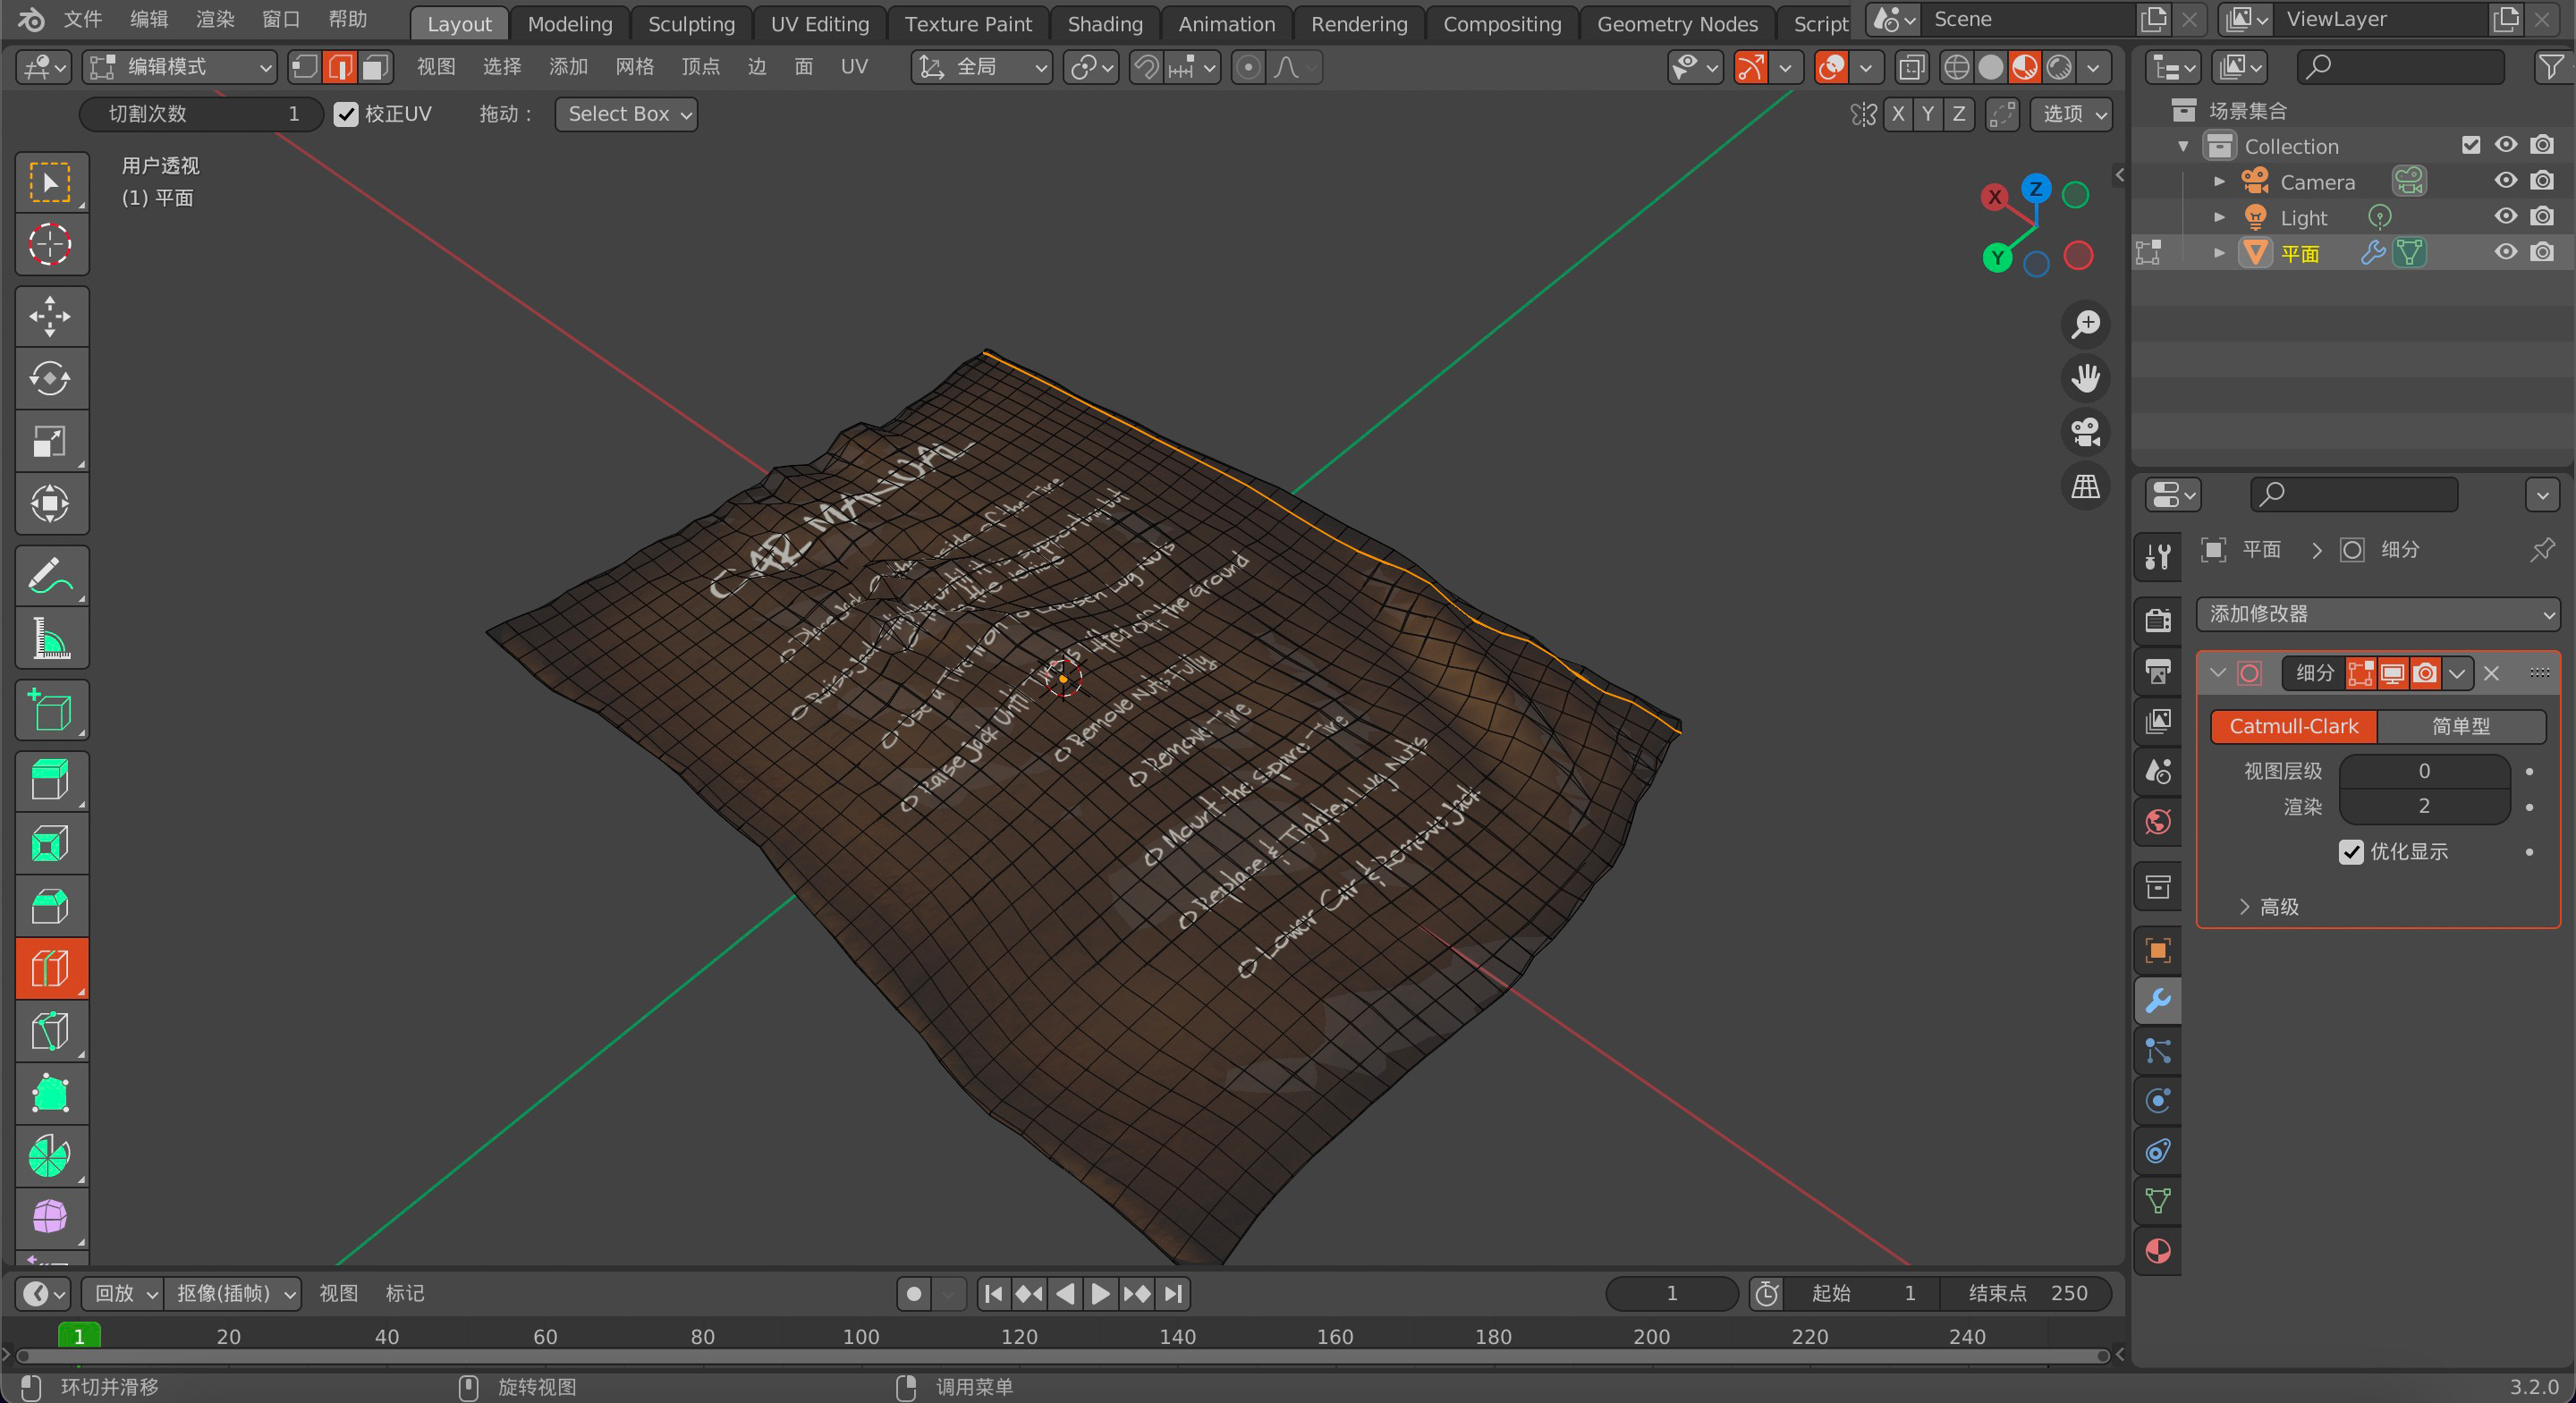Click the 视图层级 value field
The image size is (2576, 1403).
pyautogui.click(x=2424, y=770)
